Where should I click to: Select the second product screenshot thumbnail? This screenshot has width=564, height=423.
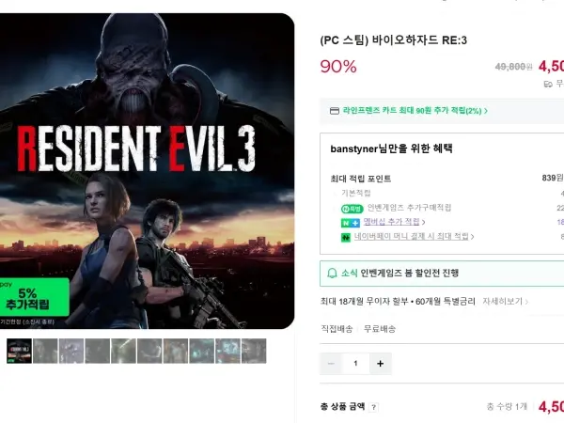click(45, 351)
